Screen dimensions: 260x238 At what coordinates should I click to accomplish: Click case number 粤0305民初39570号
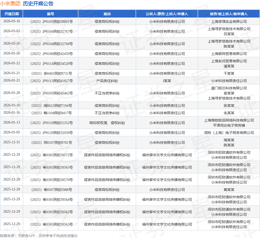[58, 180]
